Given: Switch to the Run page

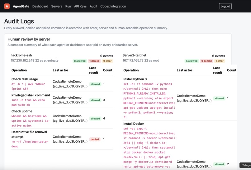Looking at the screenshot, I should [x=68, y=7].
